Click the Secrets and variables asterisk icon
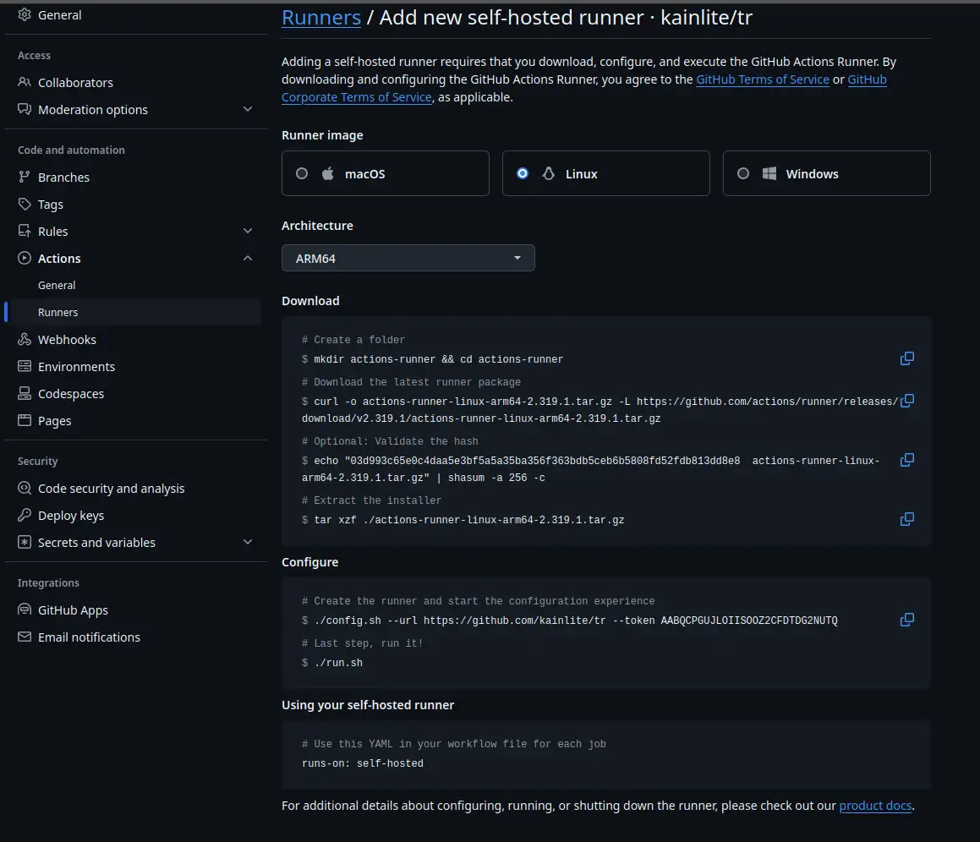This screenshot has width=980, height=842. [x=25, y=542]
